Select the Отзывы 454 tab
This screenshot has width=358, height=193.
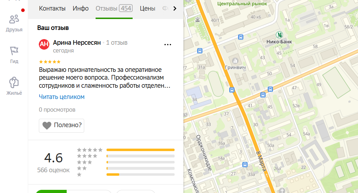[114, 8]
